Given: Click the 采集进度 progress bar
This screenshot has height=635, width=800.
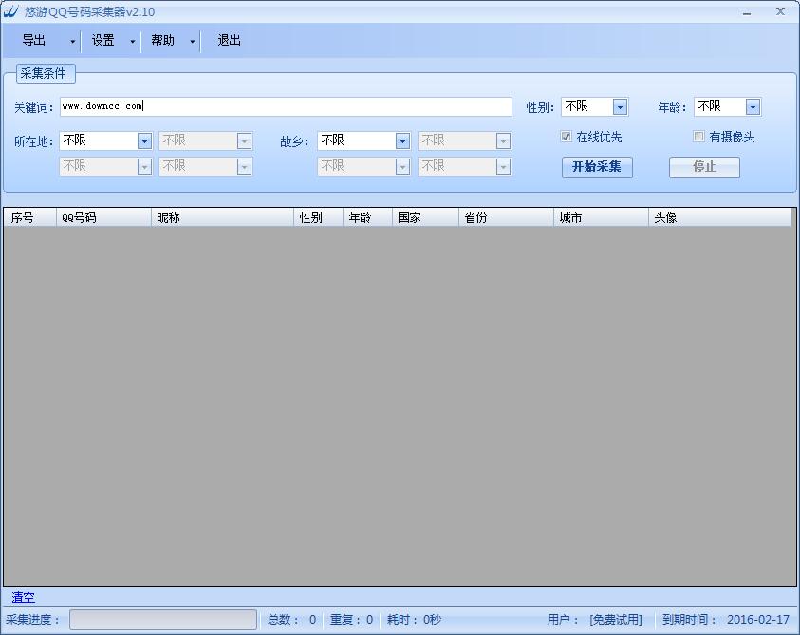Looking at the screenshot, I should click(x=161, y=619).
